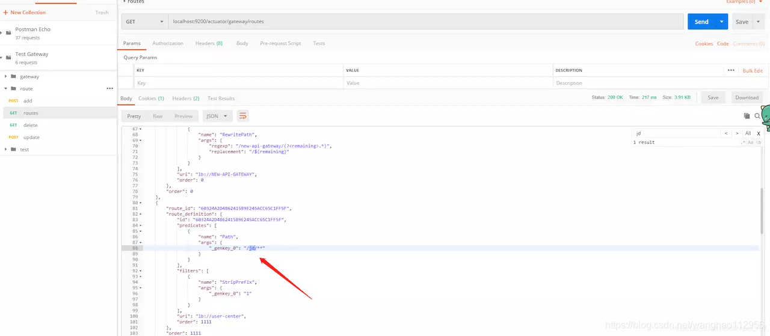770x336 pixels.
Task: Switch to Authorization tab
Action: [168, 43]
